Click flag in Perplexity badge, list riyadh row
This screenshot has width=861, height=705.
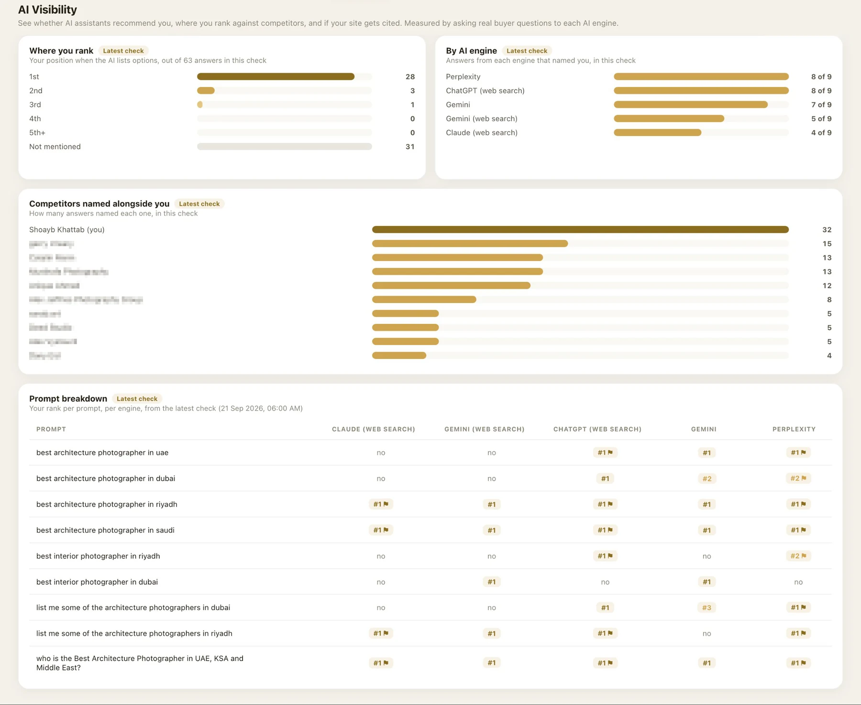coord(804,633)
